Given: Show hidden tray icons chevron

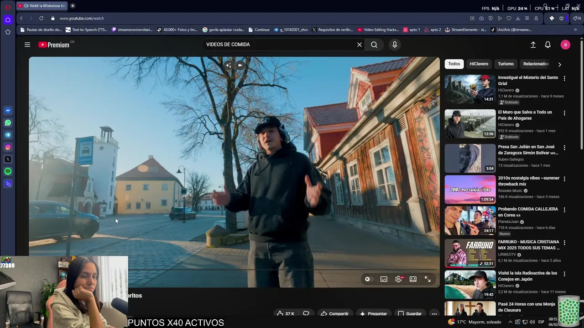Looking at the screenshot, I should 511,322.
